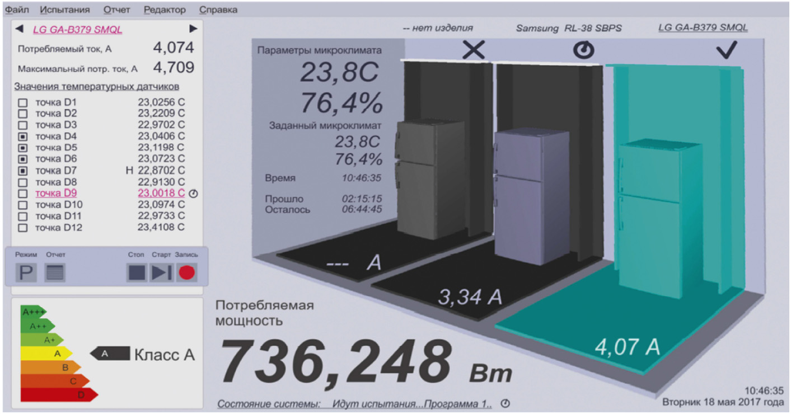Click the LG GA-B379 SMQL panel title link
This screenshot has height=414, width=791.
pyautogui.click(x=77, y=30)
